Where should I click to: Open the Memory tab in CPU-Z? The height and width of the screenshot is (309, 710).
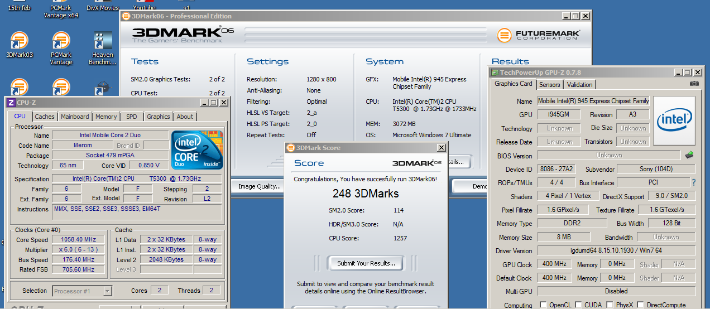click(106, 117)
